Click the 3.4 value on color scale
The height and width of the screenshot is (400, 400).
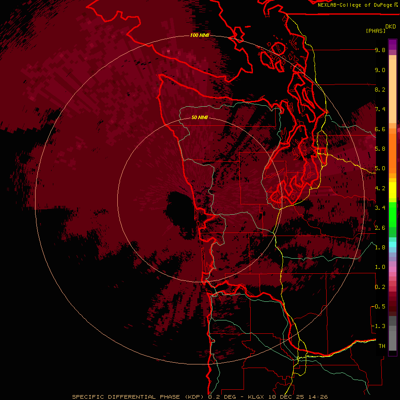click(x=380, y=208)
